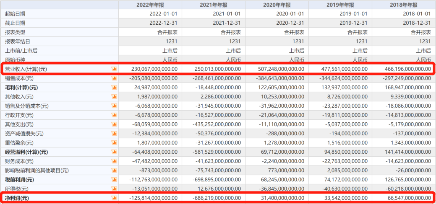Click the 报表类型 row label

pyautogui.click(x=15, y=32)
